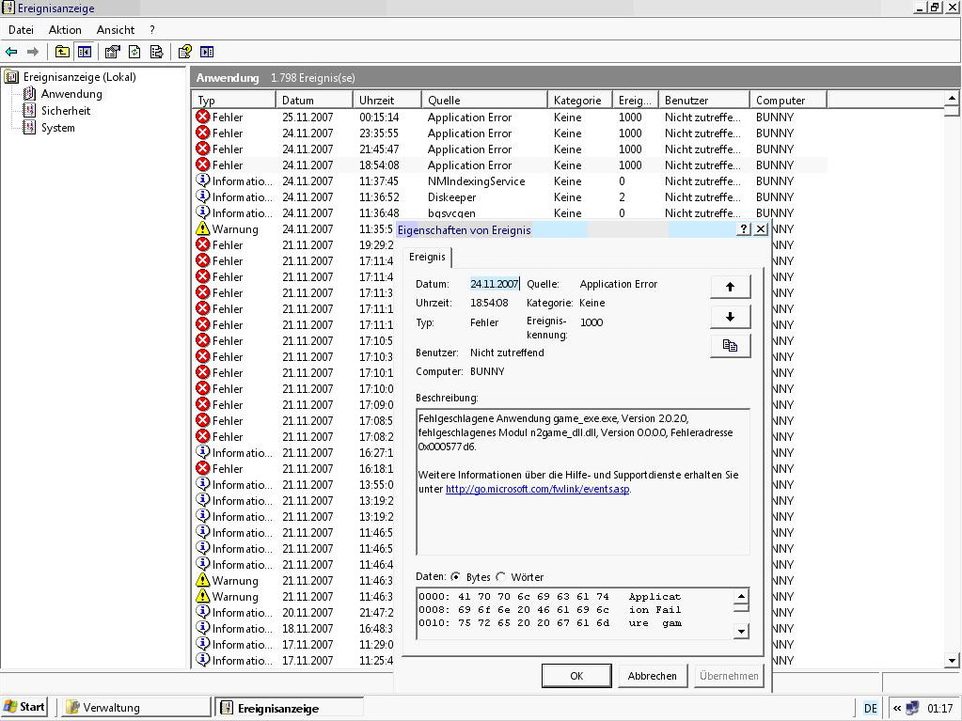The height and width of the screenshot is (721, 962).
Task: Open the go.microsoft.com events link
Action: [x=538, y=489]
